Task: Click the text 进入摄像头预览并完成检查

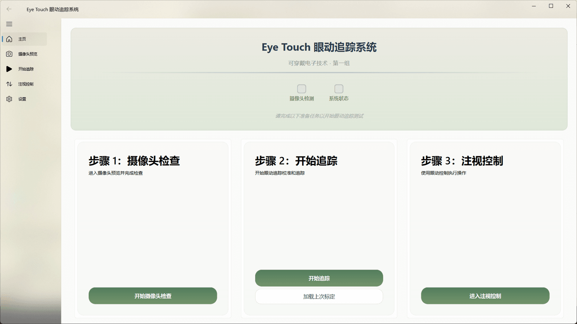Action: click(x=116, y=173)
